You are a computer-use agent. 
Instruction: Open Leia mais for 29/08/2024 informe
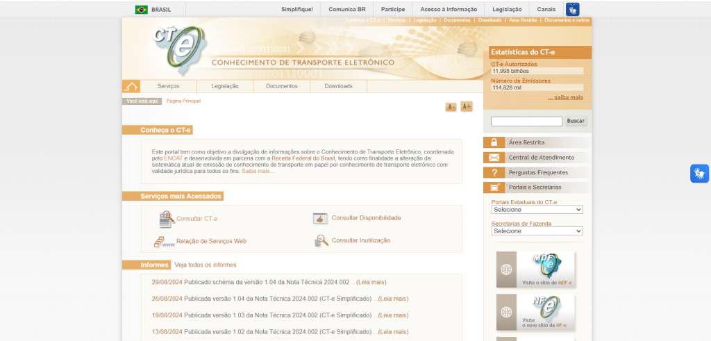(x=371, y=282)
